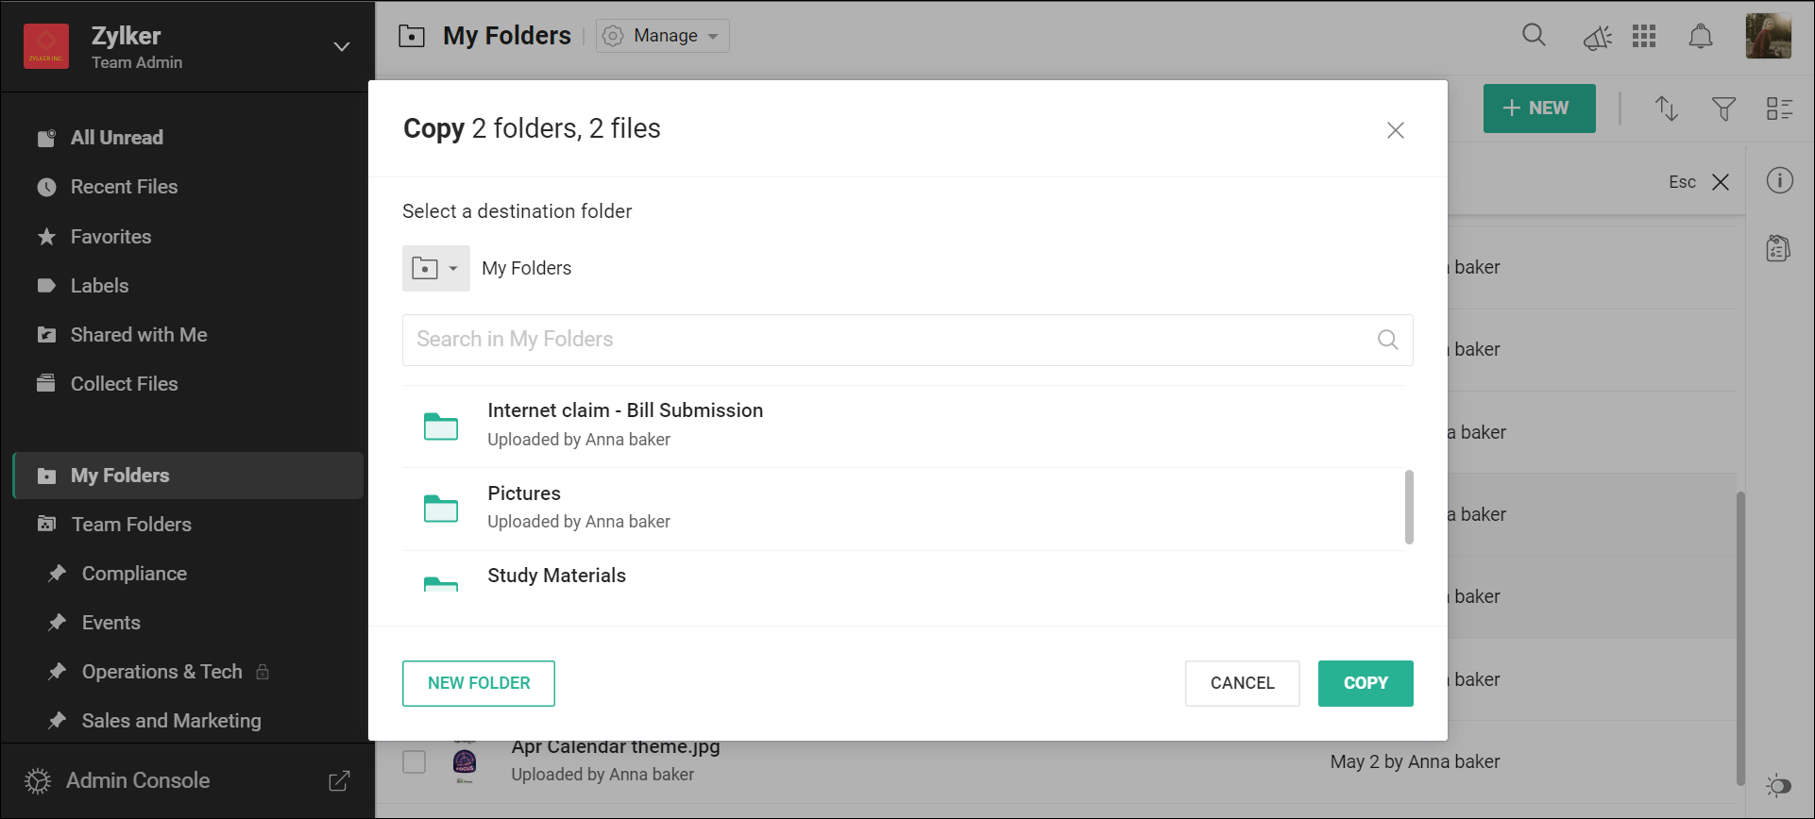The height and width of the screenshot is (819, 1815).
Task: Toggle the dark mode switch icon
Action: click(x=1778, y=785)
